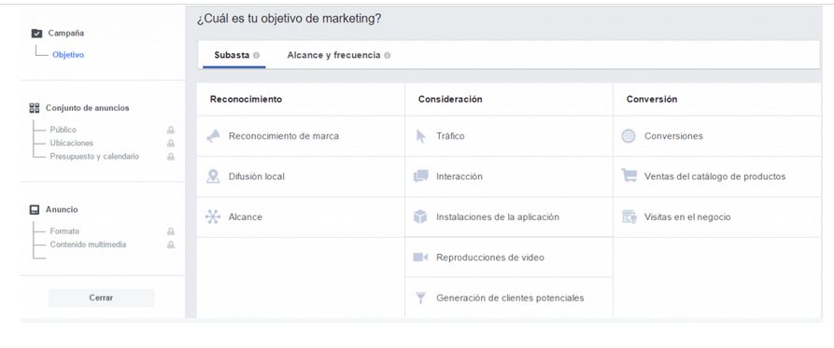
Task: Choose Reproducciones de video objective
Action: [508, 258]
